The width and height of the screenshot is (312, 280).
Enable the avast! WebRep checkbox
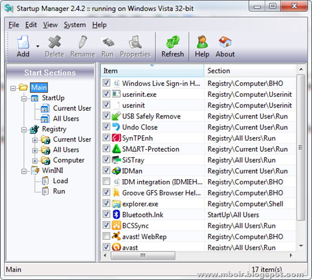pyautogui.click(x=106, y=236)
